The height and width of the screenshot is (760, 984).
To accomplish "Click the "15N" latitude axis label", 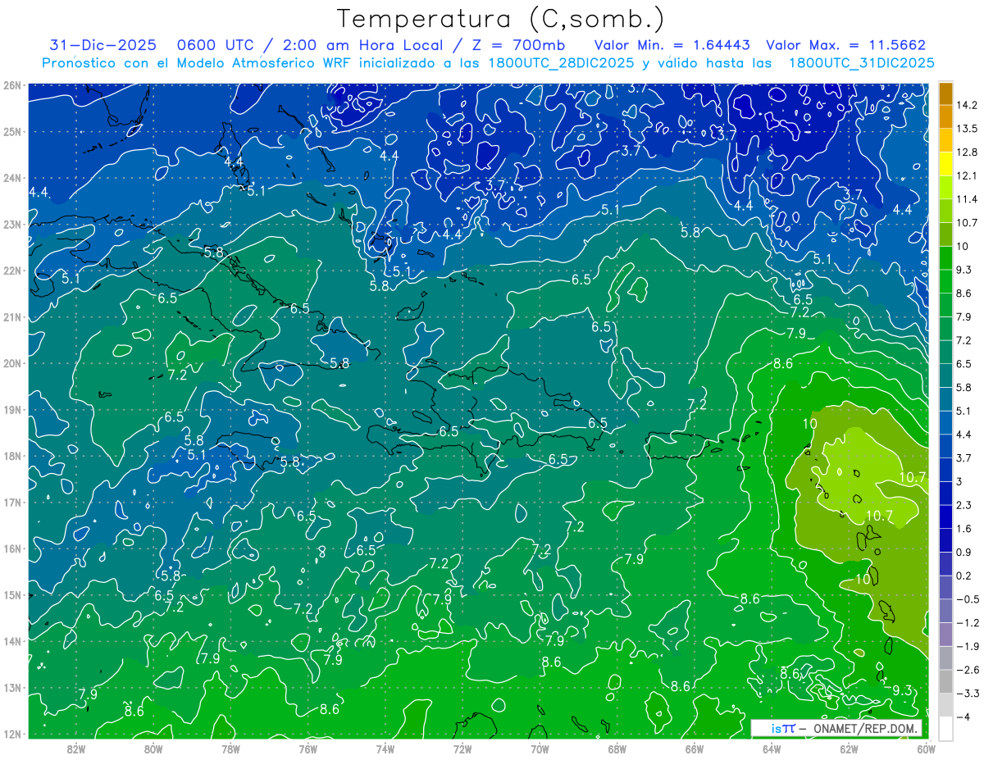I will click(12, 595).
